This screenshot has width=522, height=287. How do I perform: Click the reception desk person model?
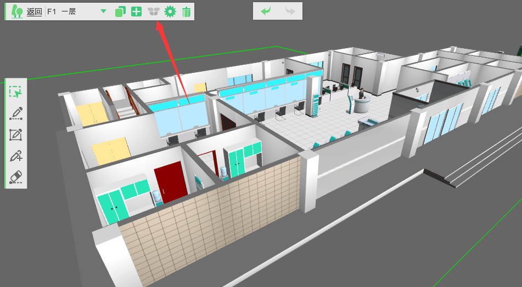point(361,94)
